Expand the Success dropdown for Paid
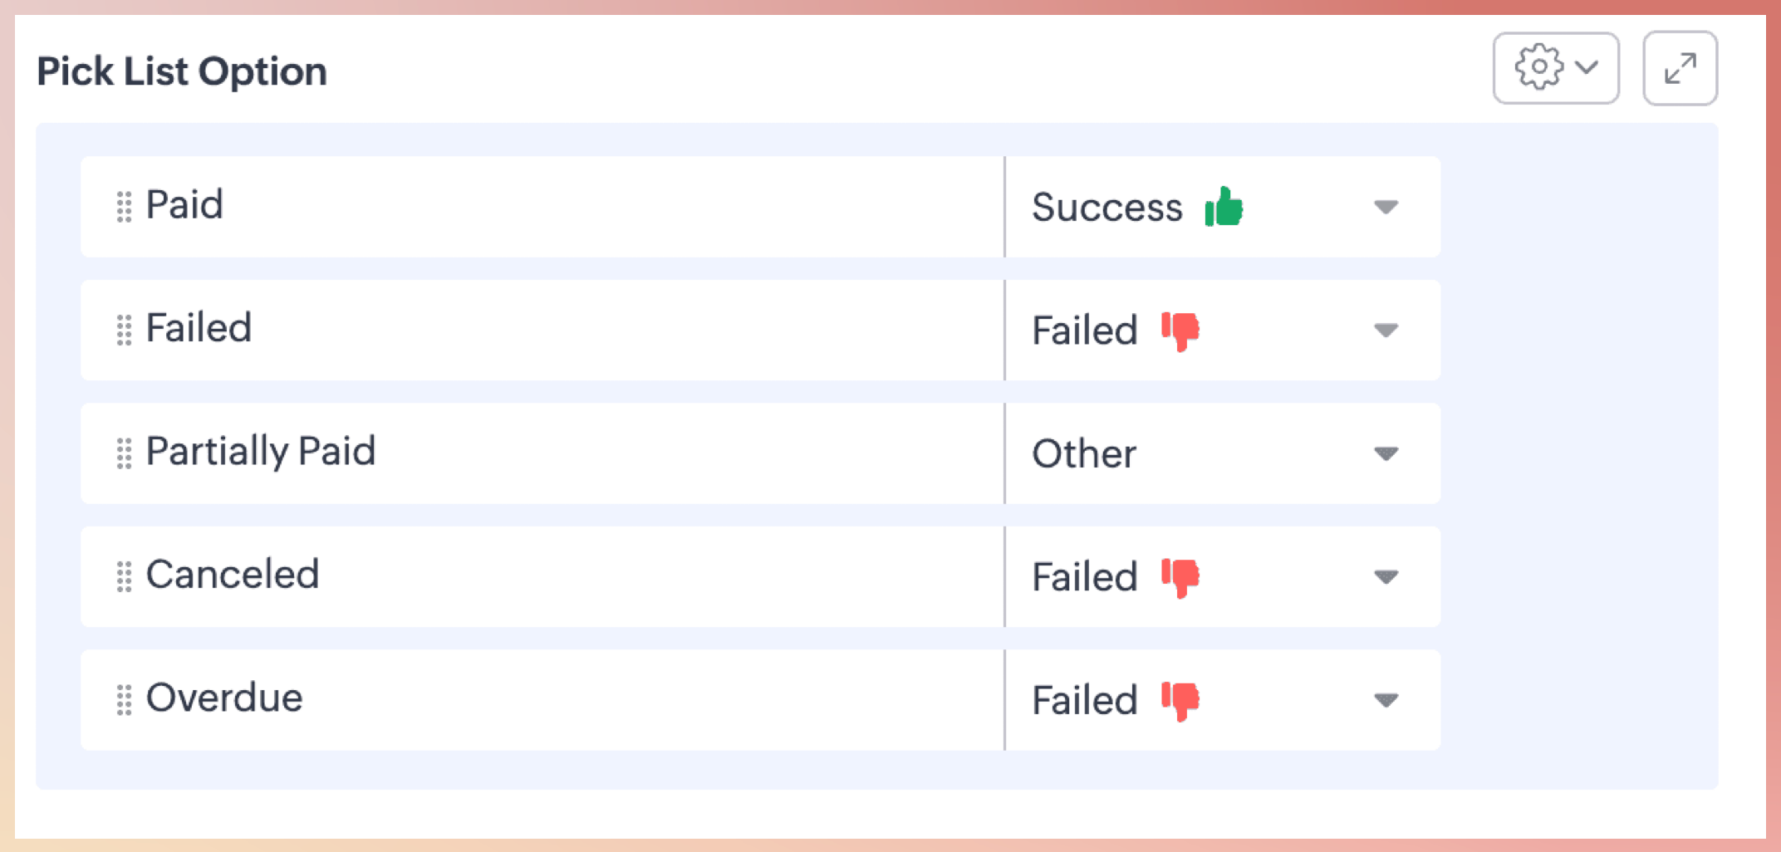Viewport: 1781px width, 852px height. (x=1386, y=207)
